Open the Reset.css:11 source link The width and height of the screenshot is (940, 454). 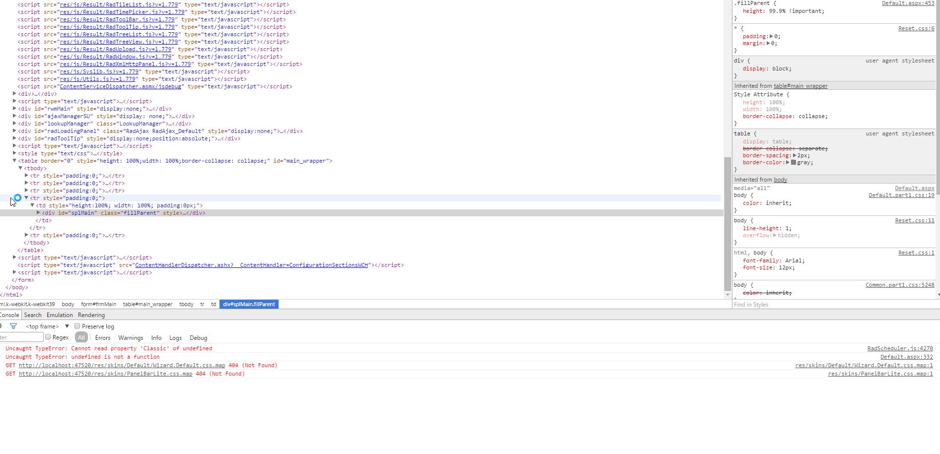[x=915, y=220]
